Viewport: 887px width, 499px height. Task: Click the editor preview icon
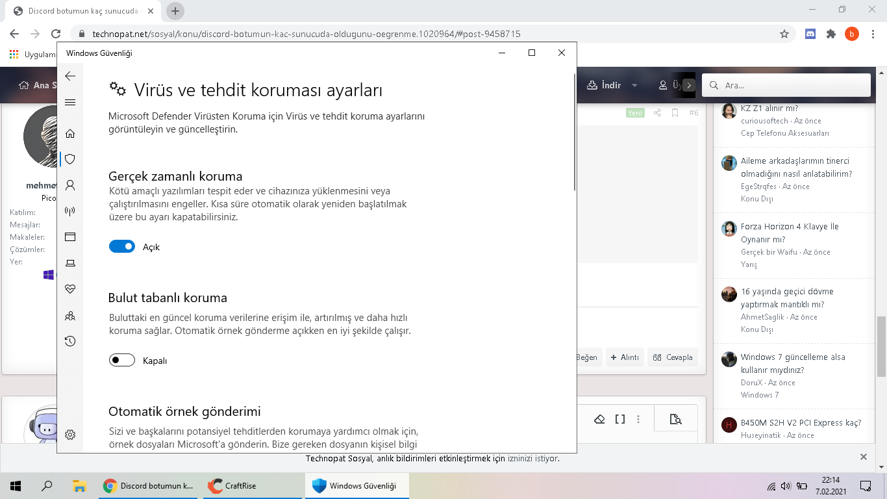[675, 419]
